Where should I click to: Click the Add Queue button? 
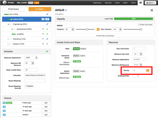[x=14, y=9]
